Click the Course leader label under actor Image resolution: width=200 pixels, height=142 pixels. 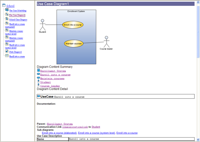[106, 49]
